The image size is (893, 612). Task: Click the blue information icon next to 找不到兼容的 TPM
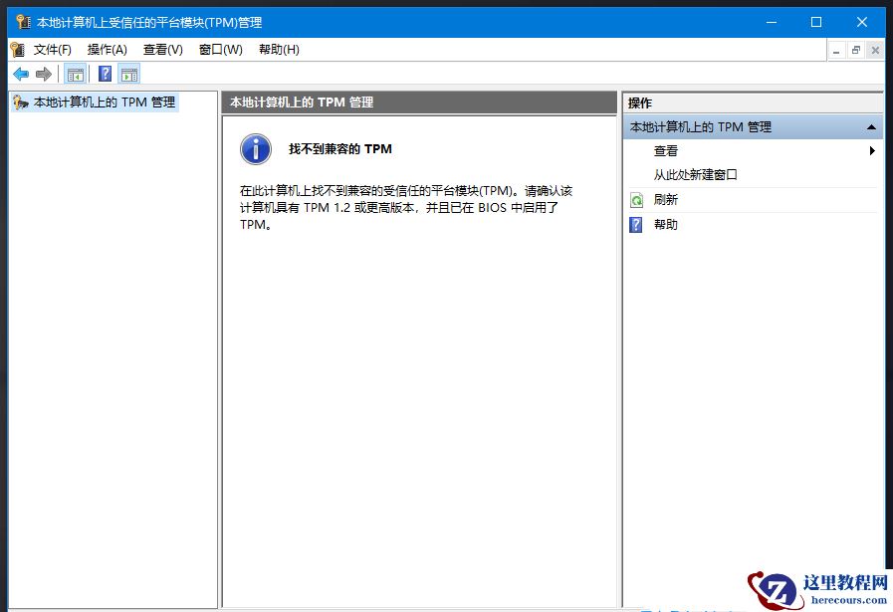click(x=255, y=148)
